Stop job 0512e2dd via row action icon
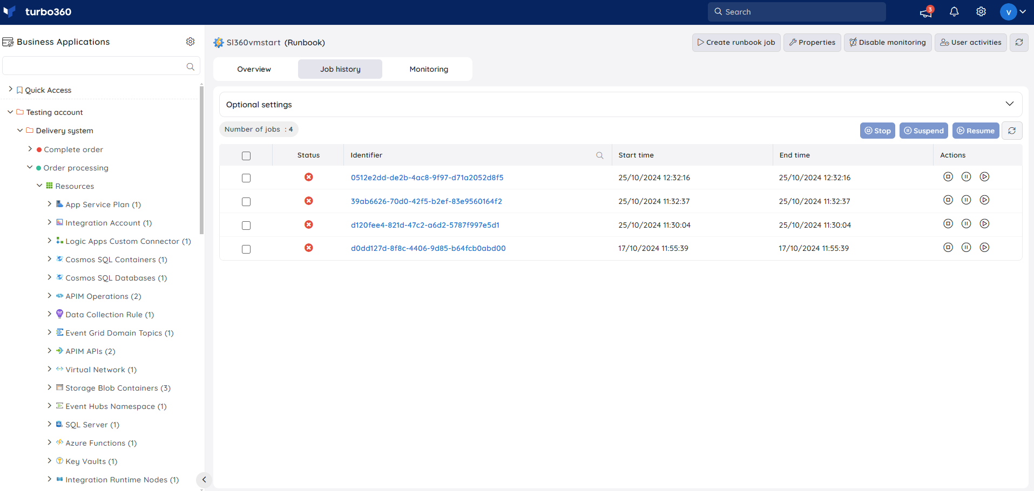Image resolution: width=1034 pixels, height=491 pixels. click(x=948, y=177)
